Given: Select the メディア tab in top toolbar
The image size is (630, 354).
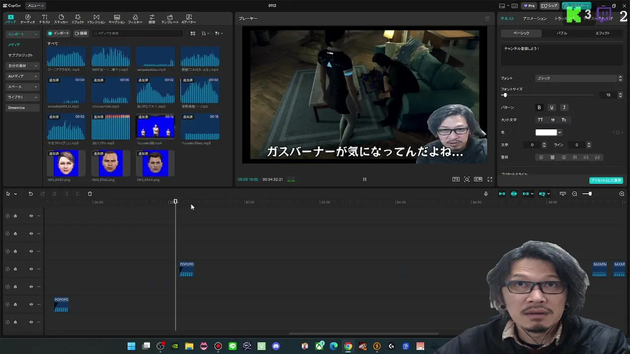Looking at the screenshot, I should (10, 19).
